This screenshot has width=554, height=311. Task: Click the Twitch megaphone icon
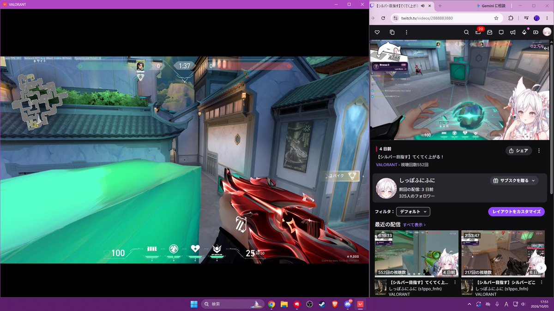point(512,32)
